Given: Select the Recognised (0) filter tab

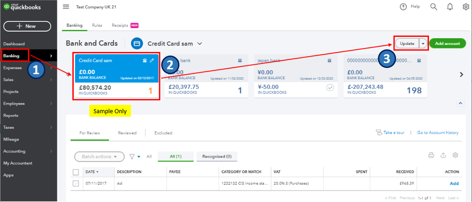Looking at the screenshot, I should [x=217, y=156].
